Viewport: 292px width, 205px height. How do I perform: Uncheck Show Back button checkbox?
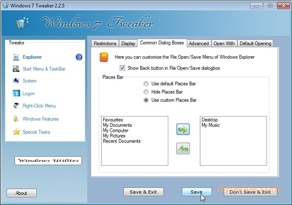click(x=122, y=68)
